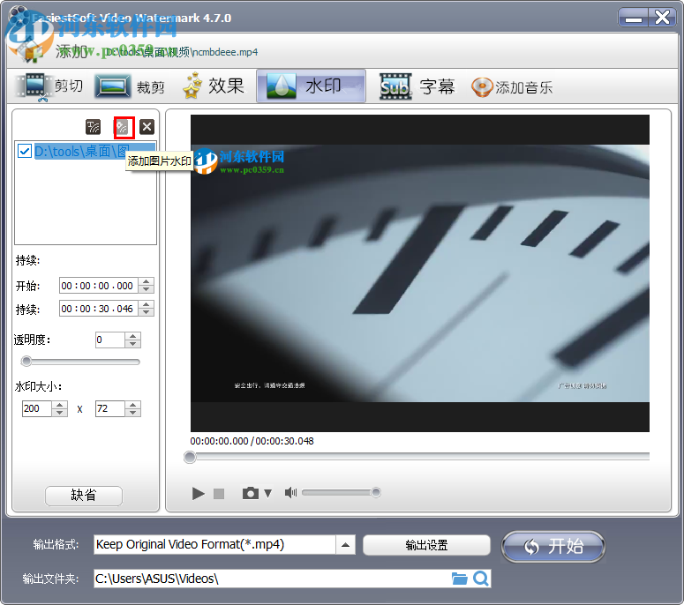Select the 水印 (watermark) tab
Image resolution: width=684 pixels, height=605 pixels.
pos(311,86)
